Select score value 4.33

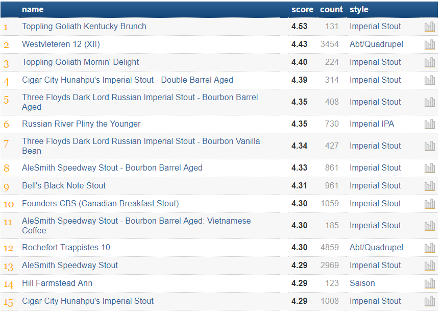(300, 168)
